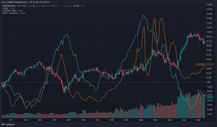Click the 30.00% price scale label
Screen dimensions: 217x127
click(x=209, y=68)
